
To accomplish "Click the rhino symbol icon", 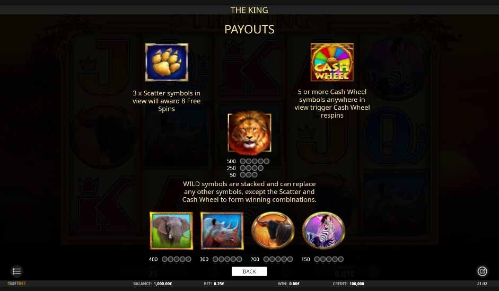I will coord(222,231).
